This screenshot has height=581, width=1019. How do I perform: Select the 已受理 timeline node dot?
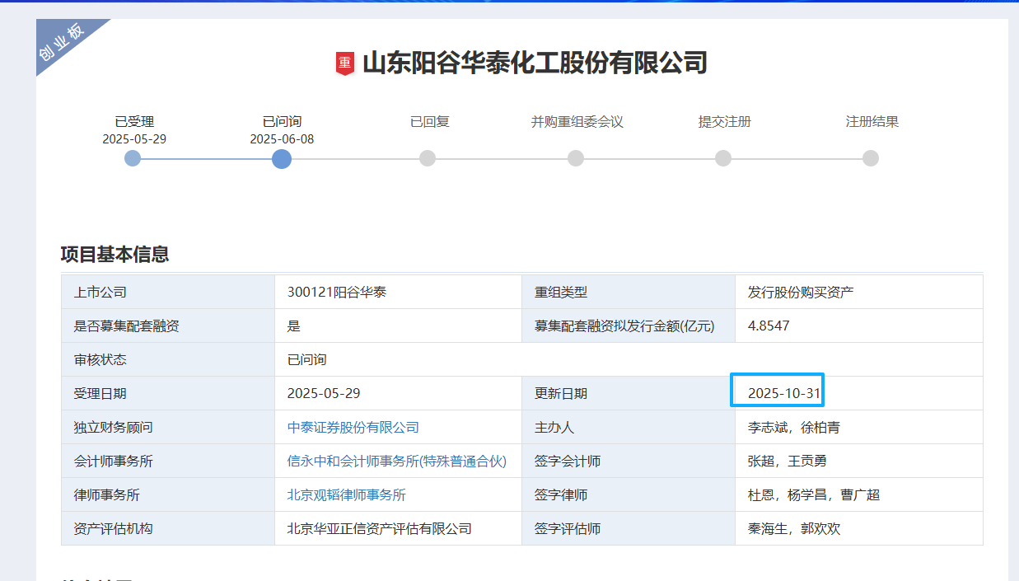[133, 158]
